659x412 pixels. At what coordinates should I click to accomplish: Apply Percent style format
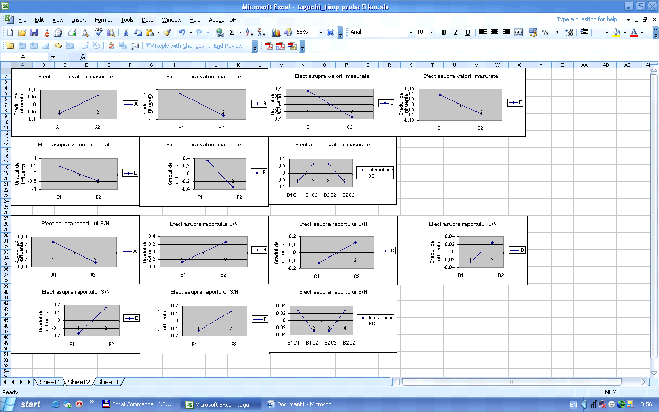point(545,32)
